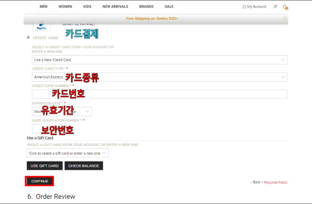Open the SALE menu

[x=169, y=6]
